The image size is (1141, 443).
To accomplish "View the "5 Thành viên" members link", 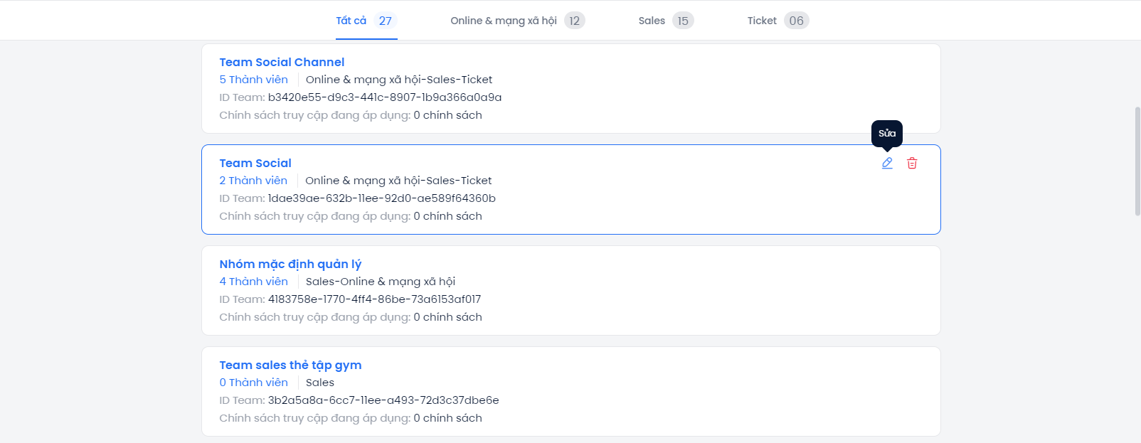I will [x=253, y=80].
